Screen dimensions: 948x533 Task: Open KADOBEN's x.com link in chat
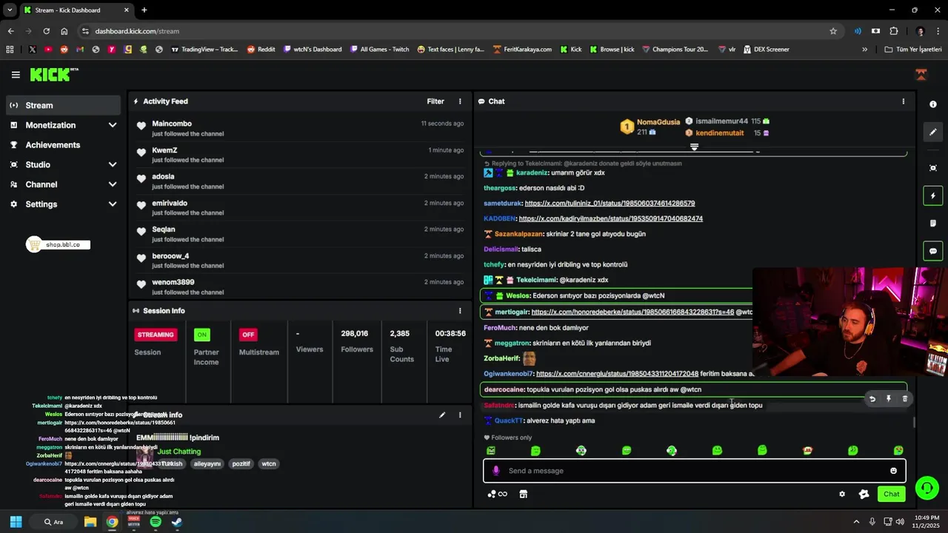[x=611, y=219]
